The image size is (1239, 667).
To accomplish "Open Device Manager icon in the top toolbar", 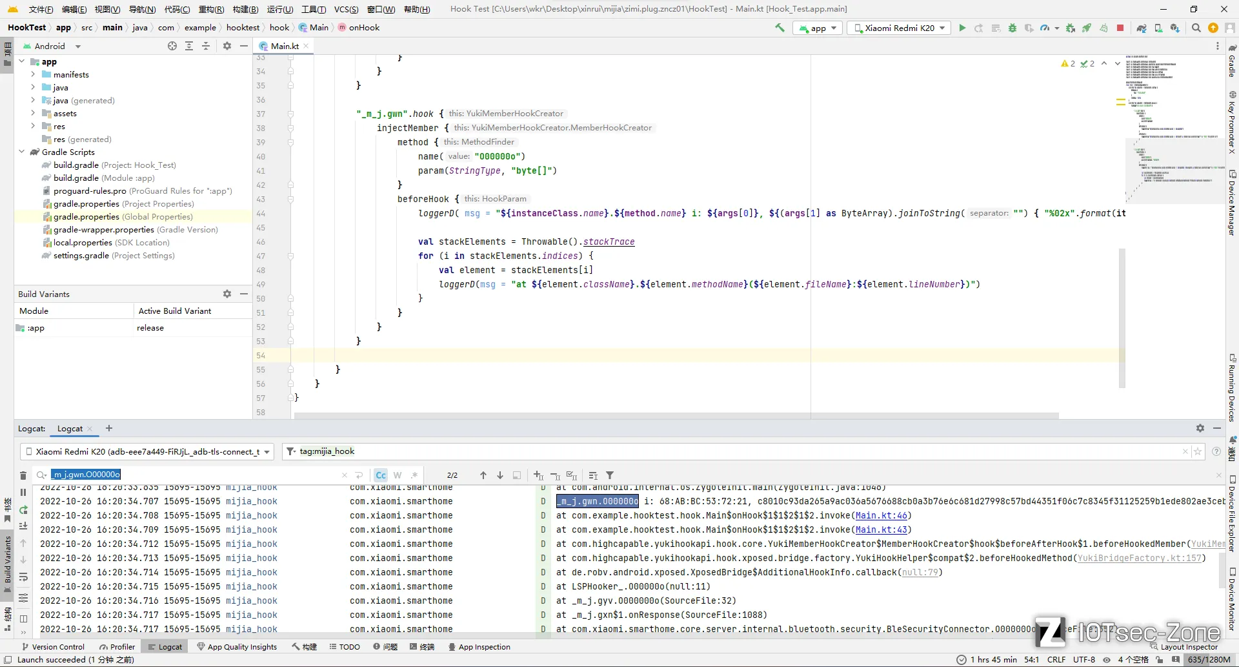I will pos(1158,28).
